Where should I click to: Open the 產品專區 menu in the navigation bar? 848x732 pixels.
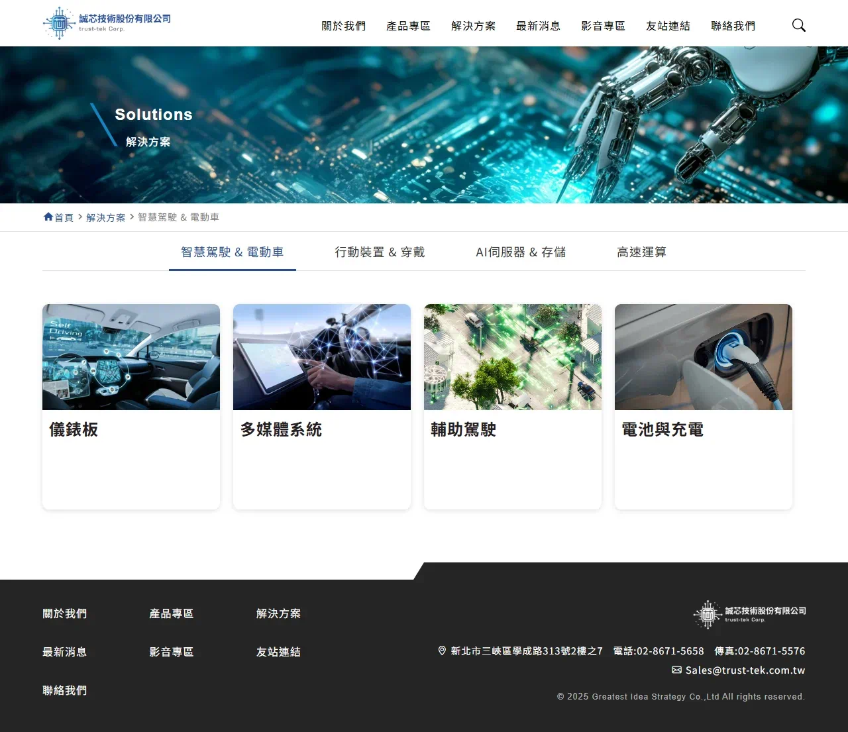click(408, 26)
